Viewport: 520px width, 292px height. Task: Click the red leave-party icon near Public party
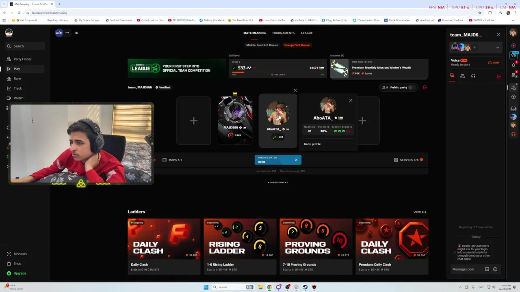tap(425, 87)
